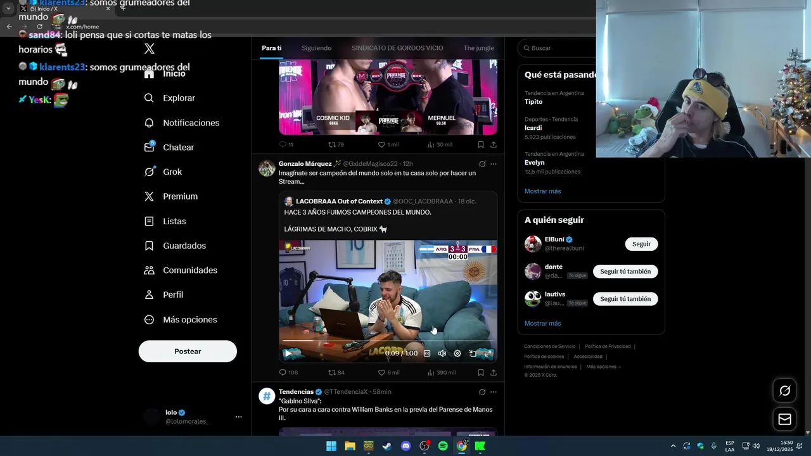Open Condiciones de Servicio link

(550, 346)
